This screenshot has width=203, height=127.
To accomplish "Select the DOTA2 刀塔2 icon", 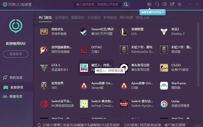I will click(x=84, y=50).
